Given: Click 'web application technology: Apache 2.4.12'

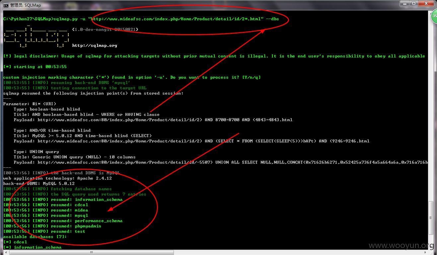Looking at the screenshot, I should click(57, 178).
